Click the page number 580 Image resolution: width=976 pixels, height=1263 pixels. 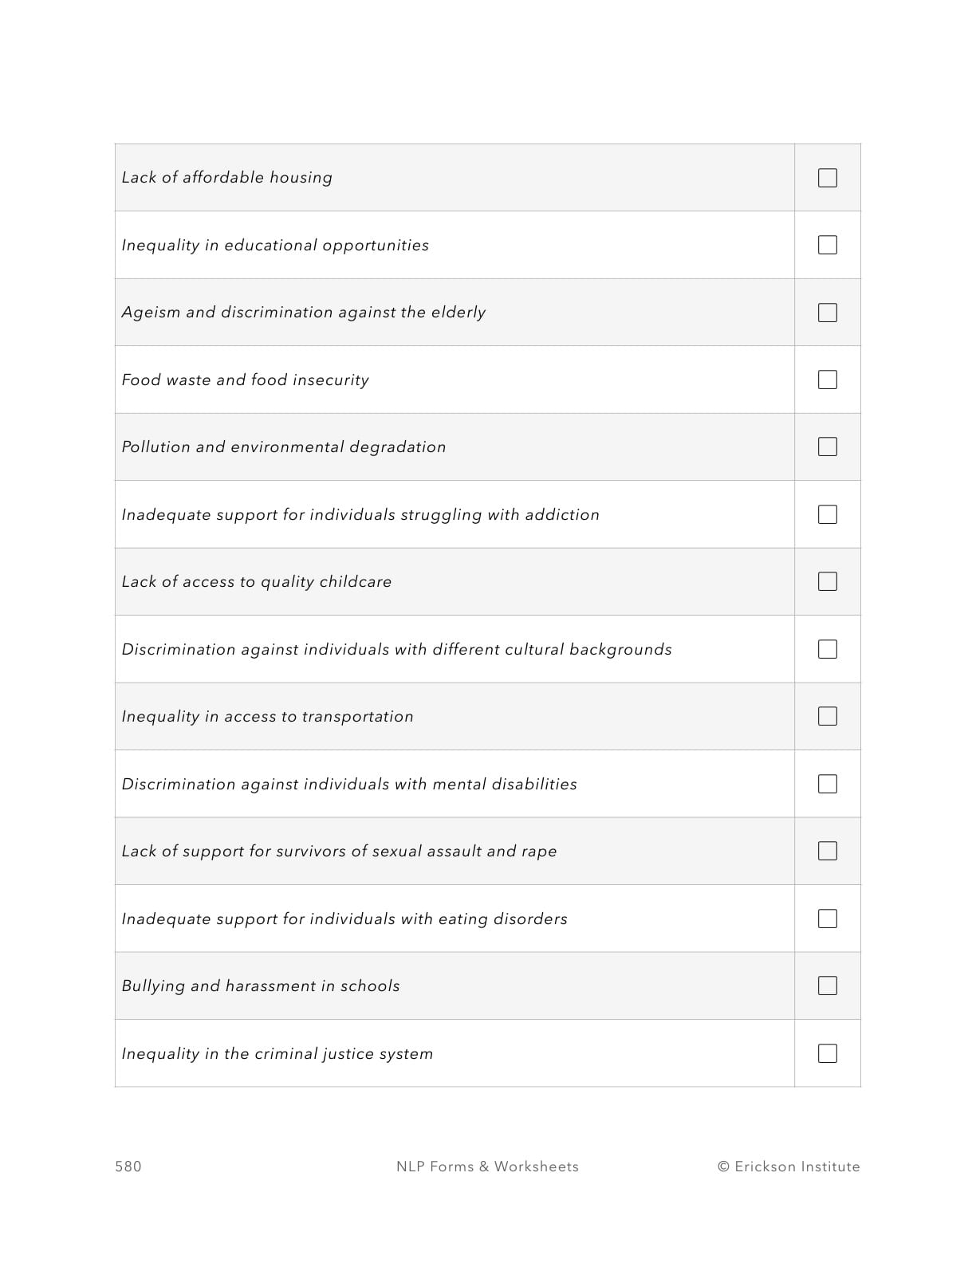tap(128, 1167)
